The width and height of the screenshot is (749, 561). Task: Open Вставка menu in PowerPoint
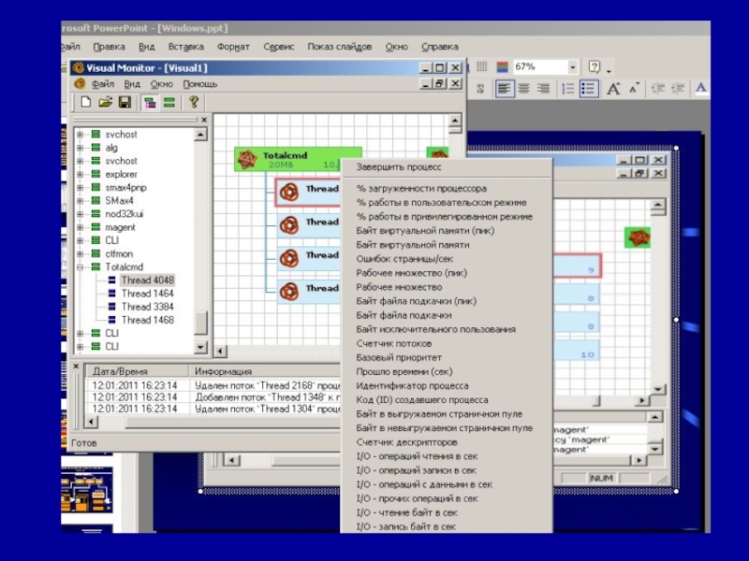(185, 47)
